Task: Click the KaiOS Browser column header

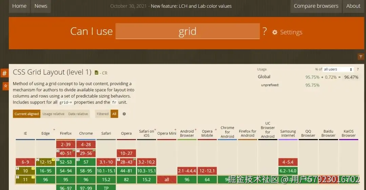Action: (x=348, y=133)
